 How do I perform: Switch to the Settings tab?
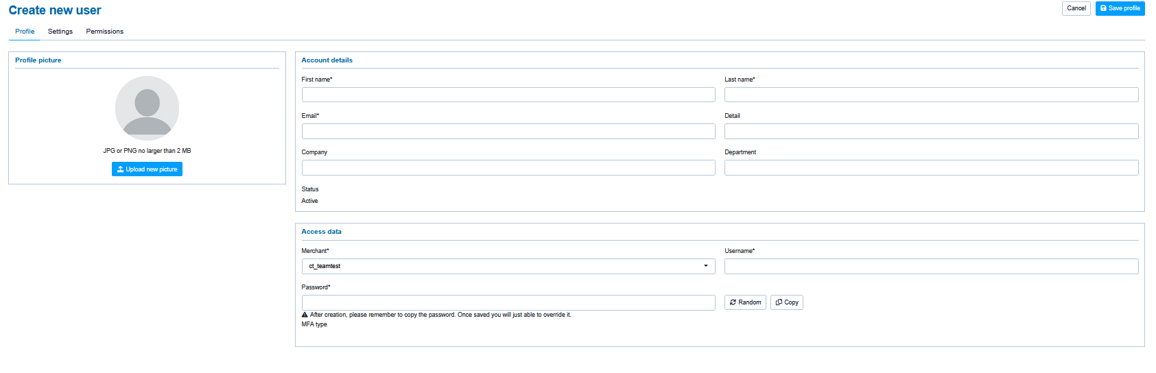tap(60, 32)
